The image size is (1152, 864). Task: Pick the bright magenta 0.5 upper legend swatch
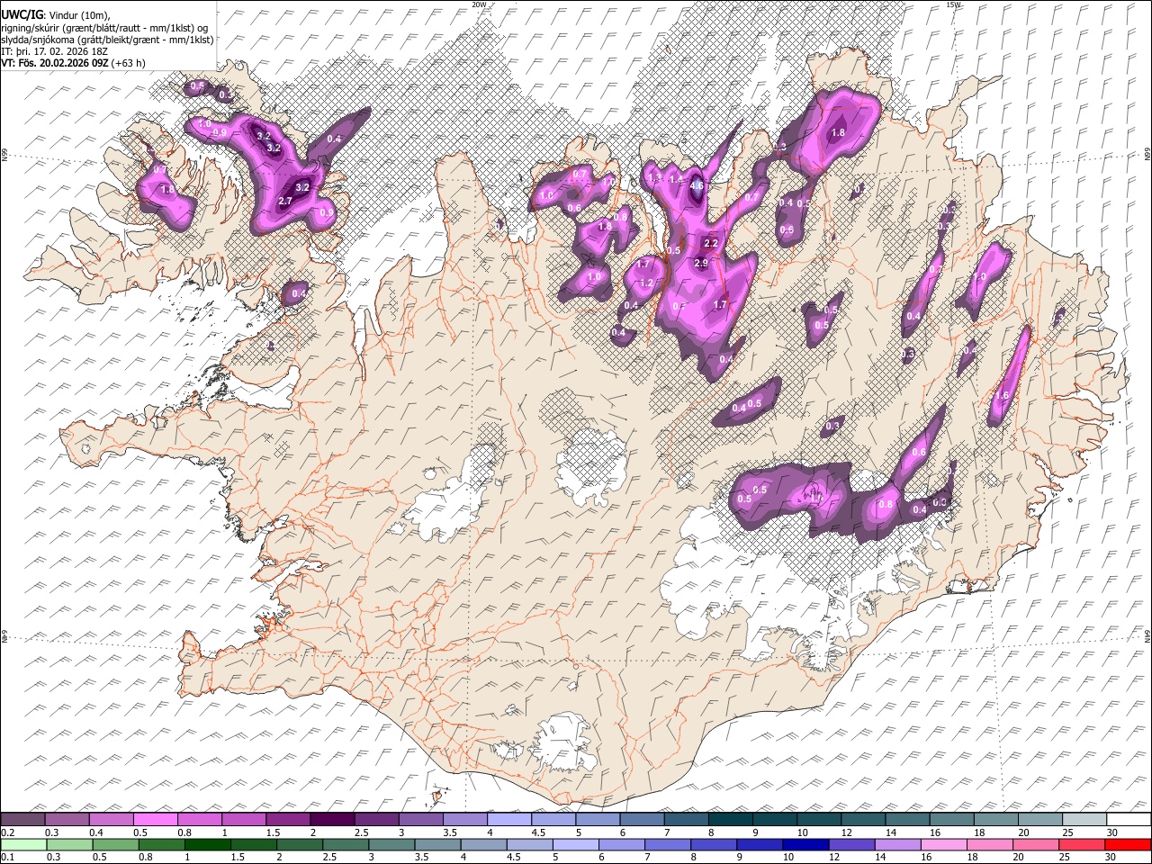(155, 819)
